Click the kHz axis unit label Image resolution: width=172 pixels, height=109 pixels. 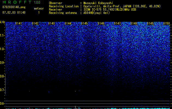tap(2, 22)
